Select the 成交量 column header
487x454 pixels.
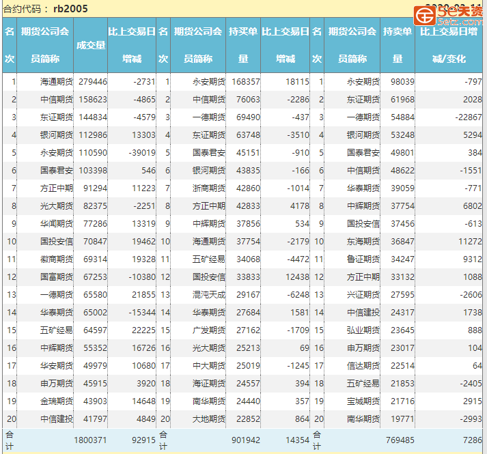90,45
